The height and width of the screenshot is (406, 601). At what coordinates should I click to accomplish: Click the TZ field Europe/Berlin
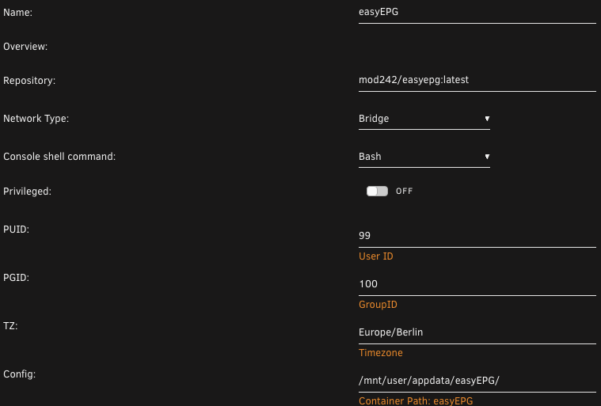click(x=477, y=332)
